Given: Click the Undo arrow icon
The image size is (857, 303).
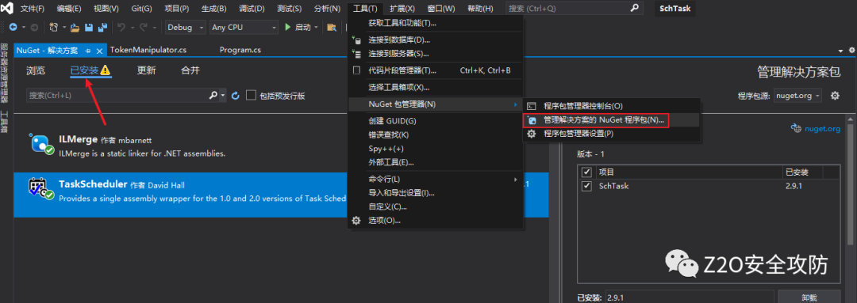Looking at the screenshot, I should click(121, 27).
